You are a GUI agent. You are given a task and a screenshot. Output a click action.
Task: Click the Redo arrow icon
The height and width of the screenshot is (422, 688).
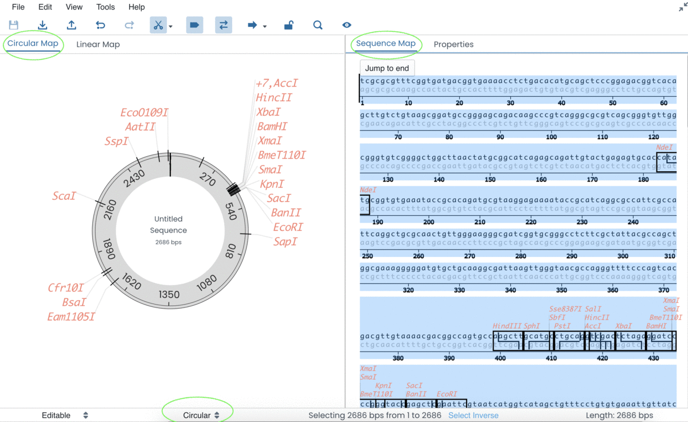pos(129,25)
